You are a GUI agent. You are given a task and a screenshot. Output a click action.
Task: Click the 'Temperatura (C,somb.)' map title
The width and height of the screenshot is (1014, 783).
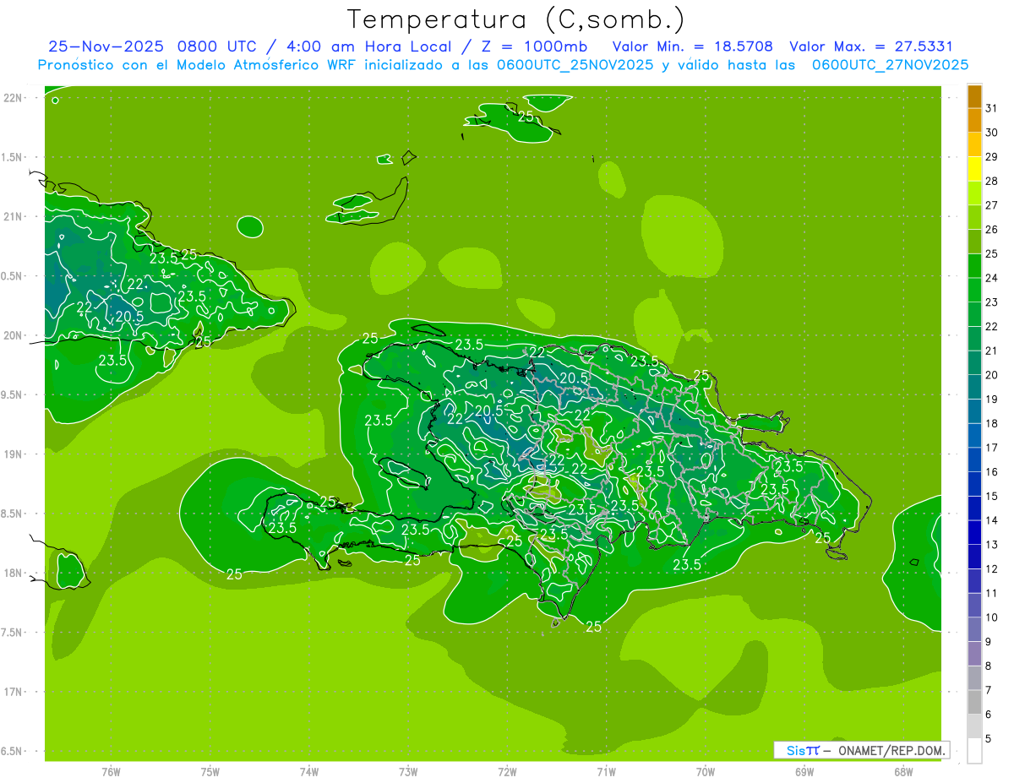pos(515,19)
